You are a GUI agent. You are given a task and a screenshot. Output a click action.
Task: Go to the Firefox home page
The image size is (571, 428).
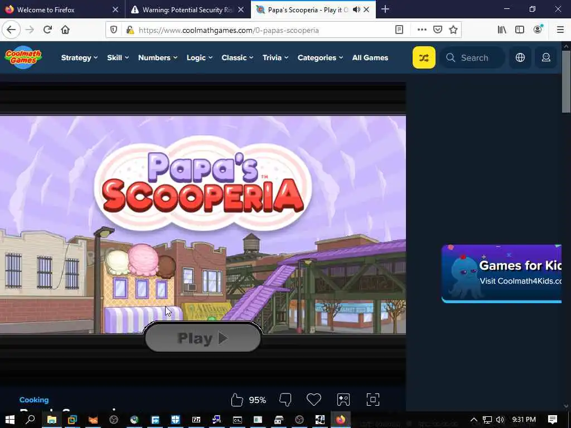tap(65, 30)
